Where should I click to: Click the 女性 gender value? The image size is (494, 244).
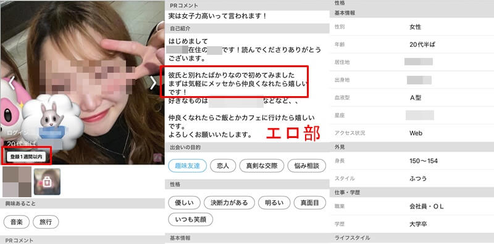click(415, 27)
